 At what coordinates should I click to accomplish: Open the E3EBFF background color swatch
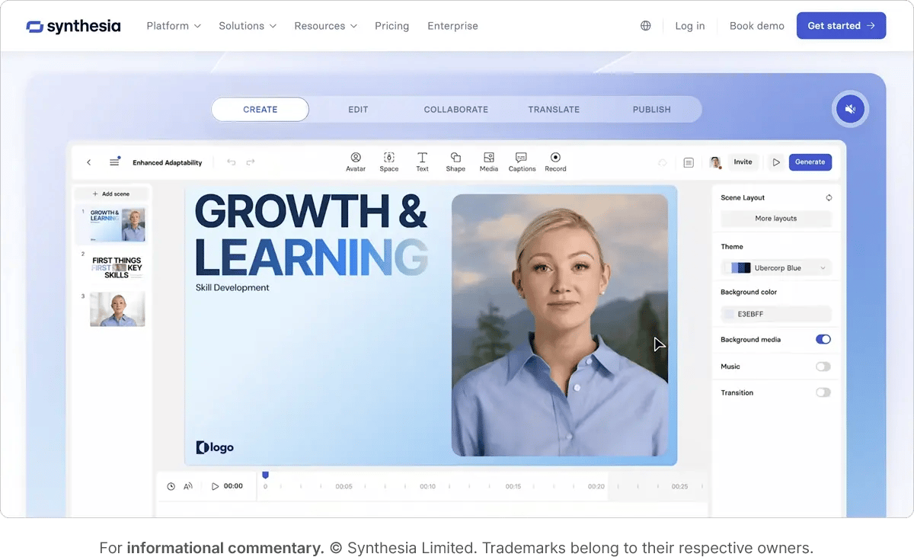pos(775,313)
